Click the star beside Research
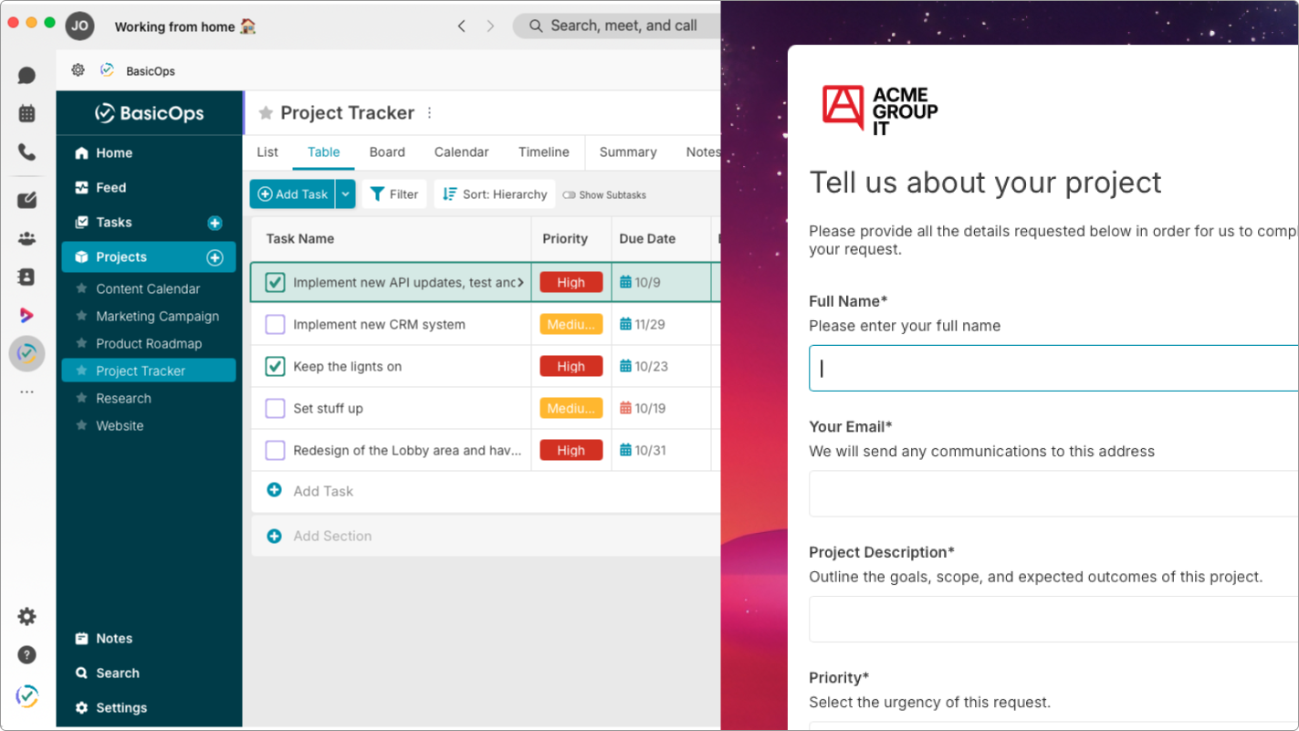 [81, 398]
